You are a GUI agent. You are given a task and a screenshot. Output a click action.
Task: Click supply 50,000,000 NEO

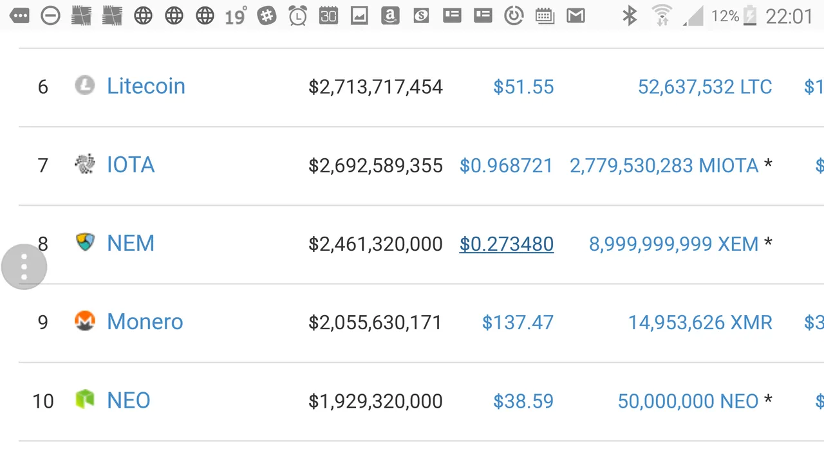point(688,401)
